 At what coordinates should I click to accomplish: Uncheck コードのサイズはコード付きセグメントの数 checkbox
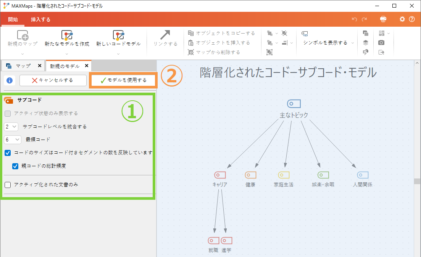pyautogui.click(x=8, y=153)
